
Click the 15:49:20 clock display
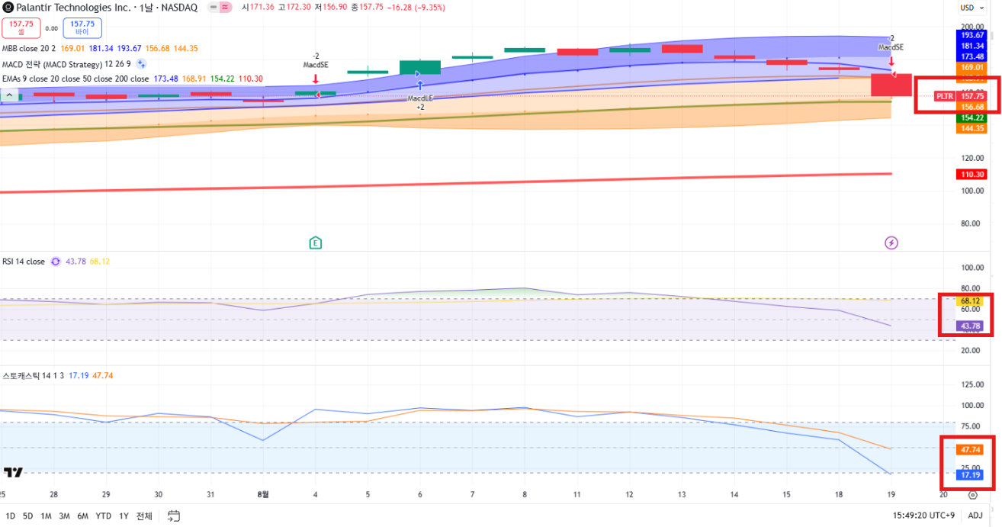(x=910, y=516)
